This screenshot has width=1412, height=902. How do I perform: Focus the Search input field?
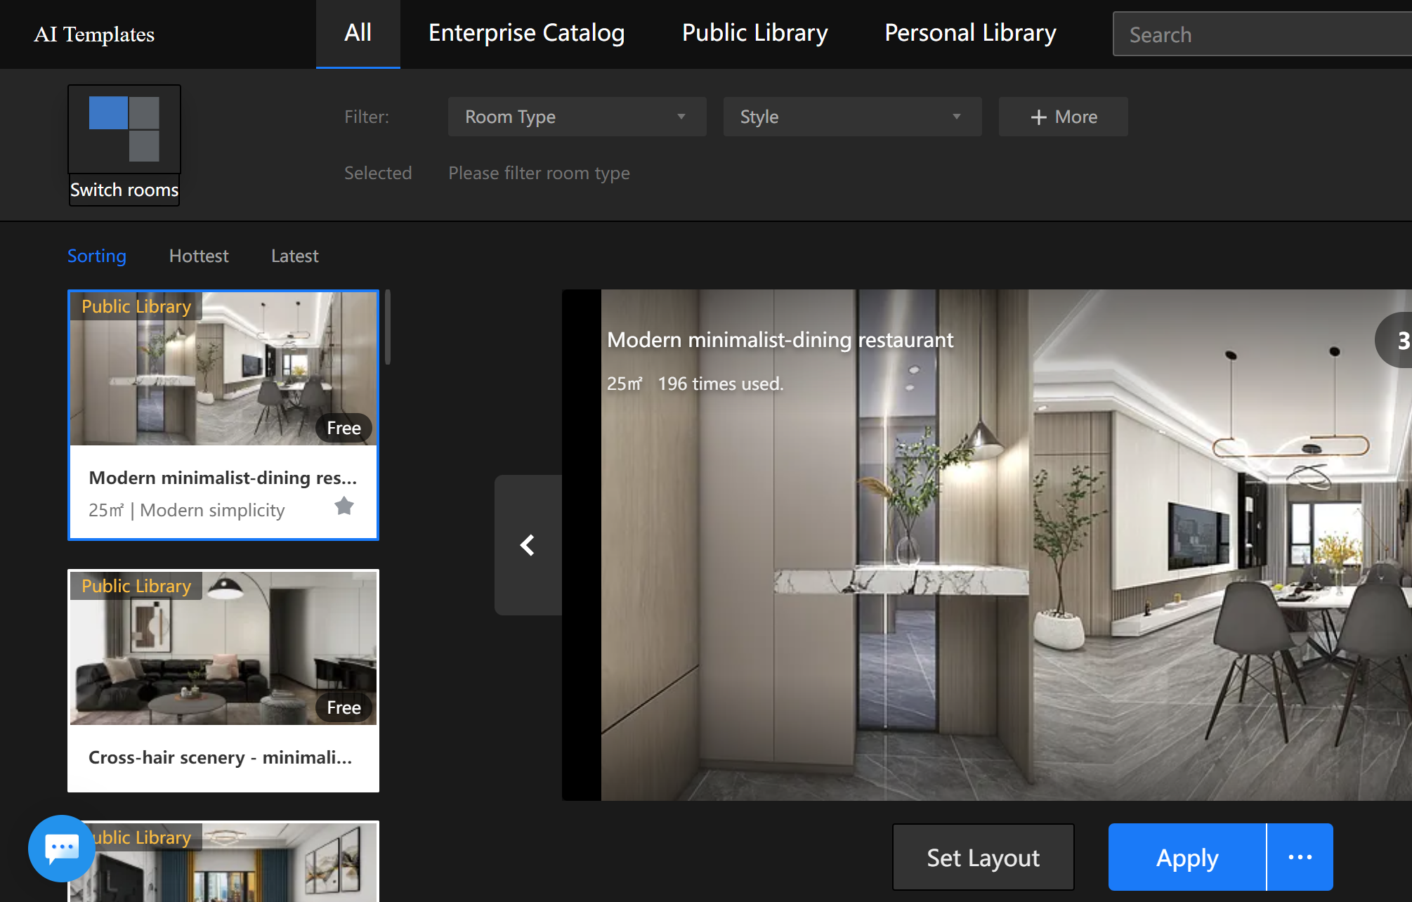click(1262, 34)
